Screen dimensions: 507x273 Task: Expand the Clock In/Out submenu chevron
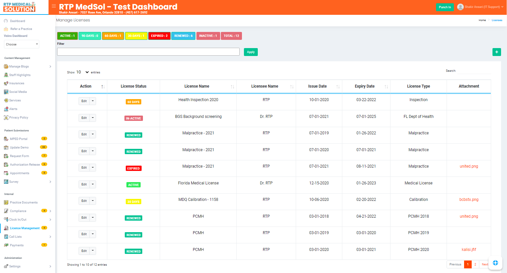pyautogui.click(x=50, y=220)
